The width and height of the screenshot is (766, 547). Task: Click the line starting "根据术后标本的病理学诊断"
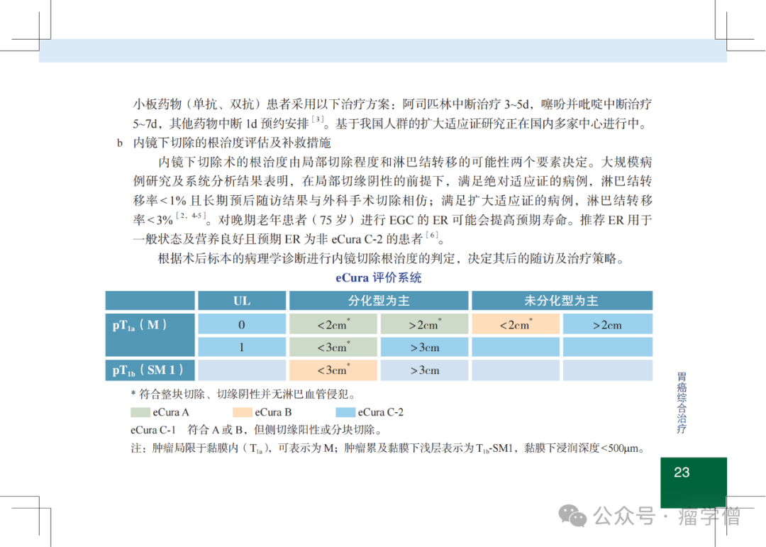click(392, 258)
